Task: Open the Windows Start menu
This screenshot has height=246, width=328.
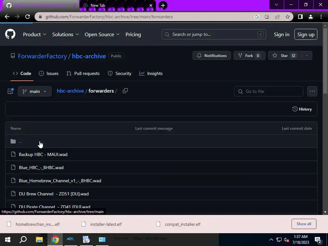Action: tap(8, 240)
